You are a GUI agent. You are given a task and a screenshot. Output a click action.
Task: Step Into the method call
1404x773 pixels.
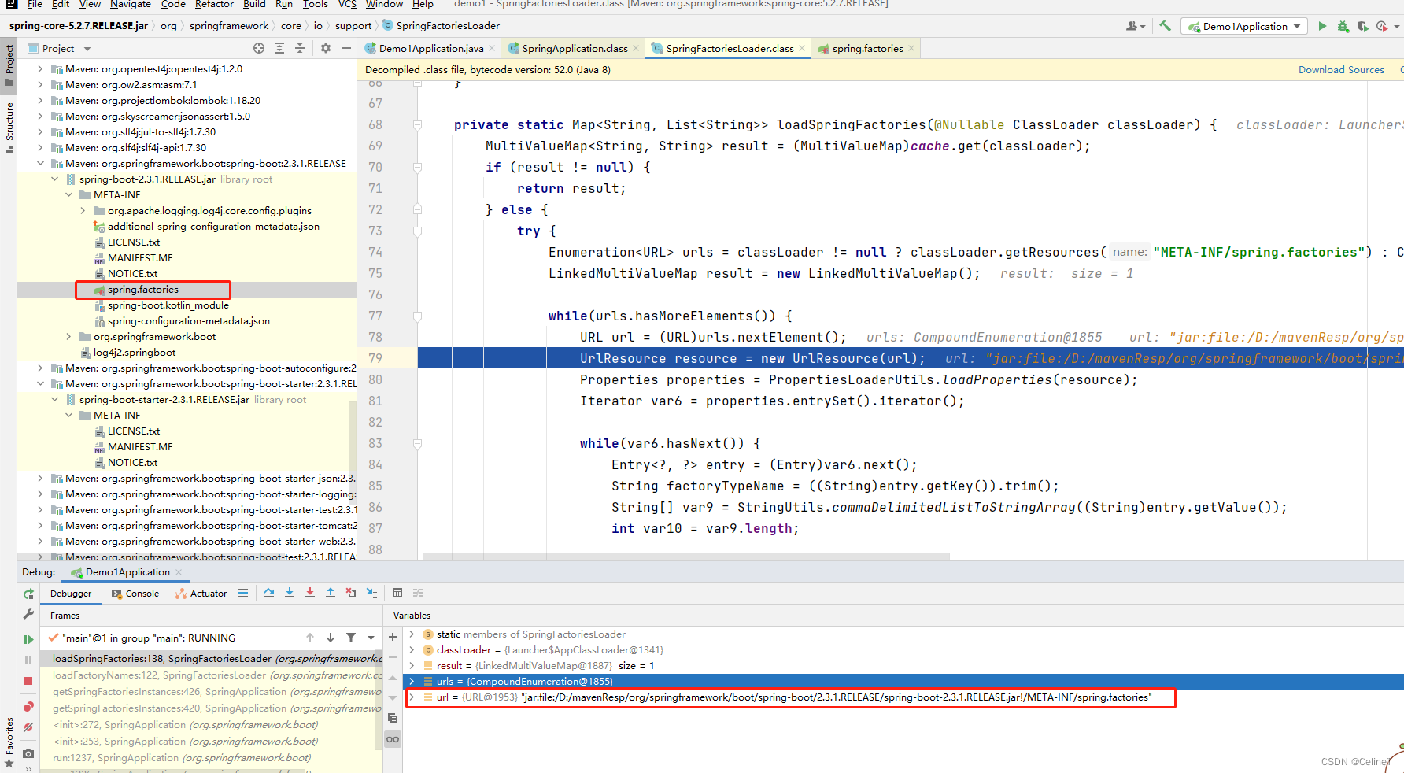pos(290,593)
